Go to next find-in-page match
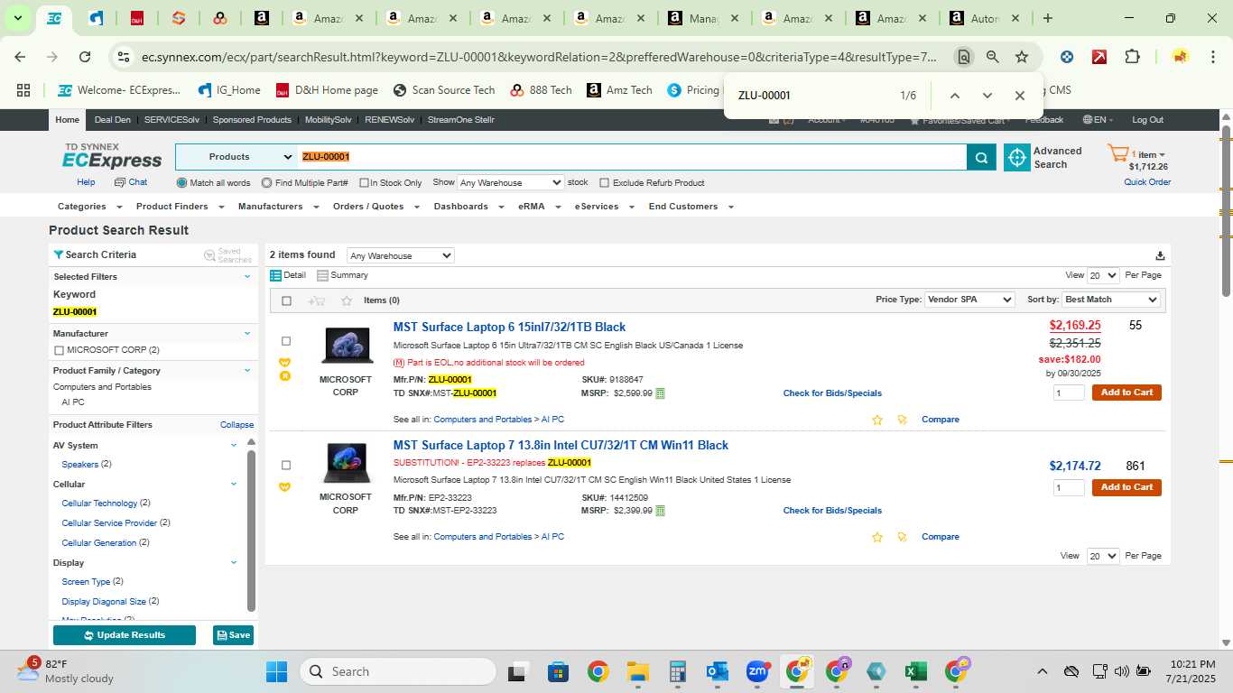The height and width of the screenshot is (693, 1233). 987,96
